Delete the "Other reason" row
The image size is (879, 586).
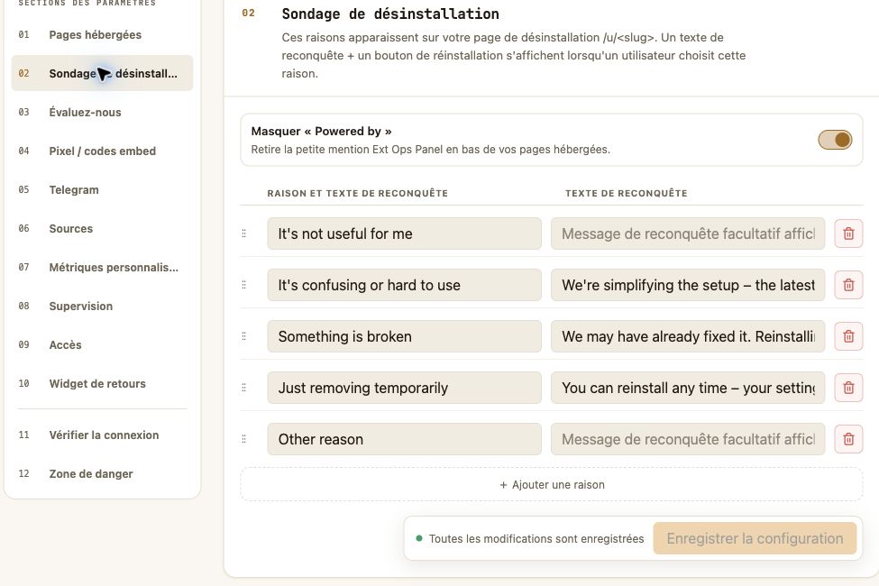848,439
